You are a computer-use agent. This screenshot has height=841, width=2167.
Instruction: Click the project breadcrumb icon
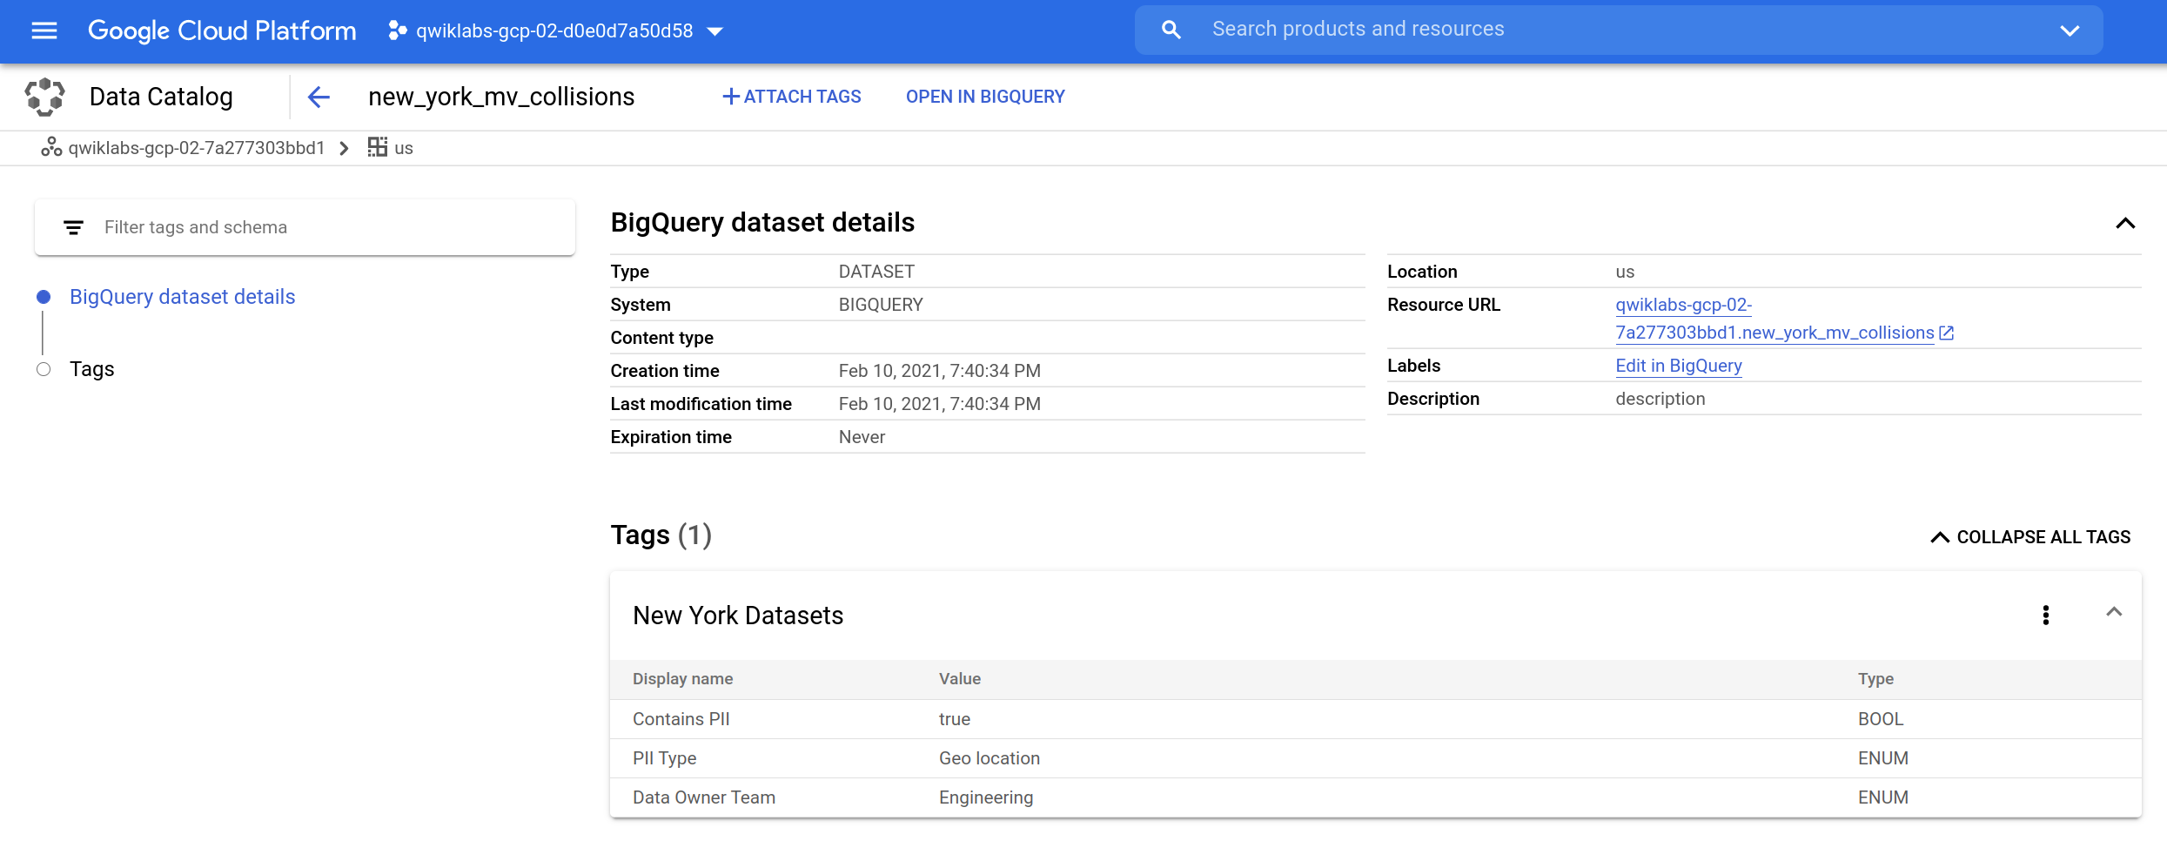51,148
